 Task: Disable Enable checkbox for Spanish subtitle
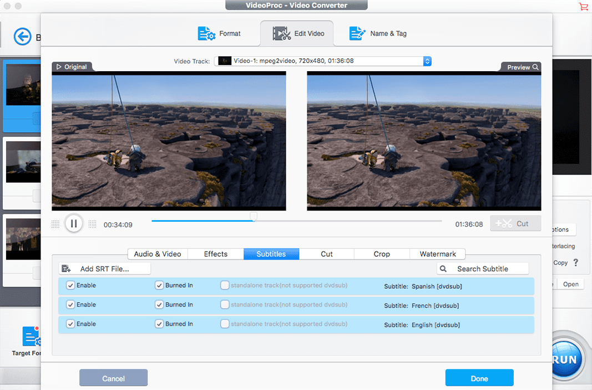point(70,286)
